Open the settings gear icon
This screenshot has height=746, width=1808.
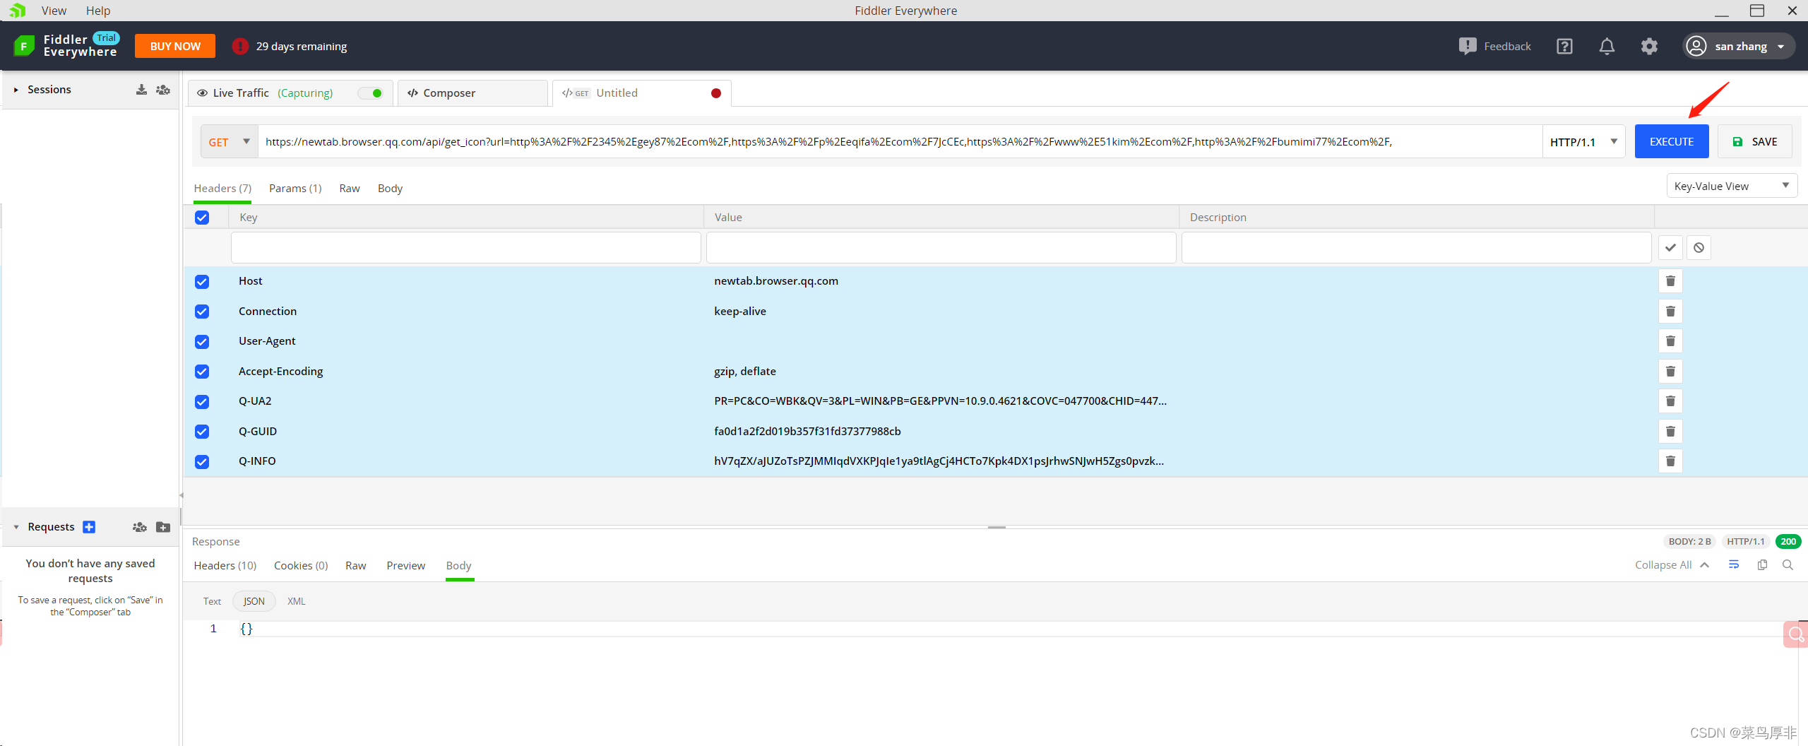[x=1649, y=47]
